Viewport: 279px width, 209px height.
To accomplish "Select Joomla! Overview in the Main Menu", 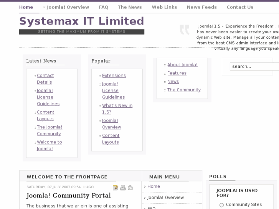I will (165, 197).
